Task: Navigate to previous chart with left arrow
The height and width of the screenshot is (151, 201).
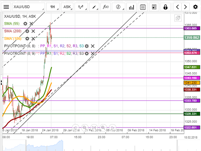Action: click(178, 6)
